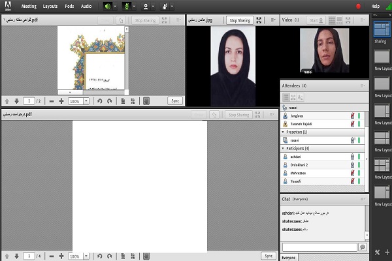Screen dimensions: 392x261
Task: Maximize the jpg image pod to full screen
Action: click(x=259, y=20)
